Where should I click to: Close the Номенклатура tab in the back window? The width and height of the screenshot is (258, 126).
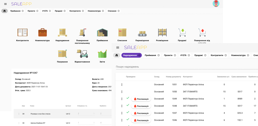pos(103,11)
